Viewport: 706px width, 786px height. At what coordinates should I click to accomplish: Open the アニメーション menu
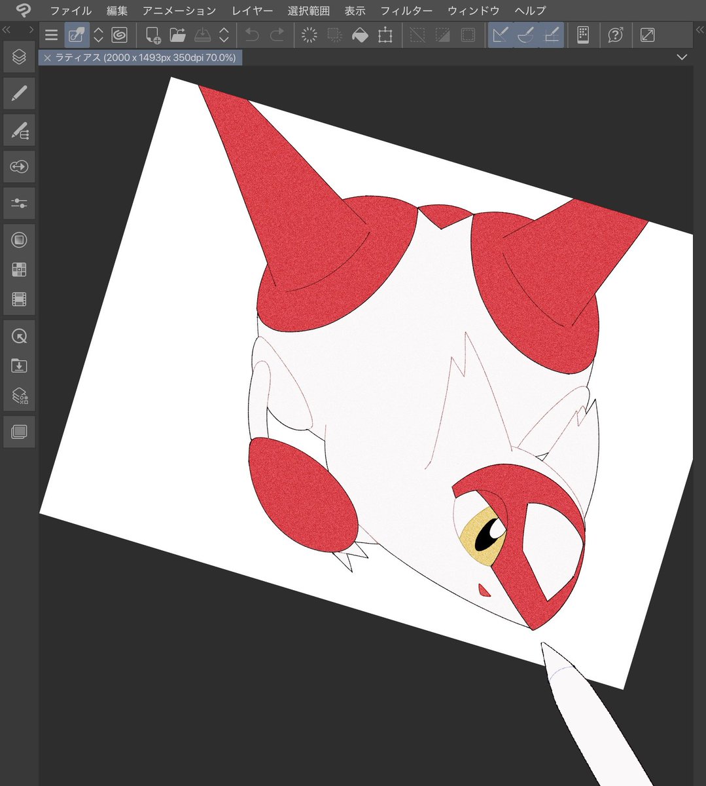179,10
